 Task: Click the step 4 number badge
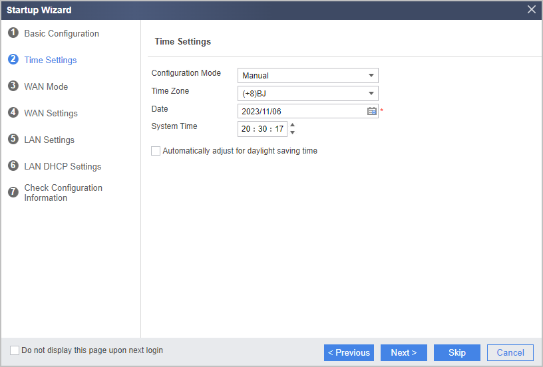[x=13, y=112]
